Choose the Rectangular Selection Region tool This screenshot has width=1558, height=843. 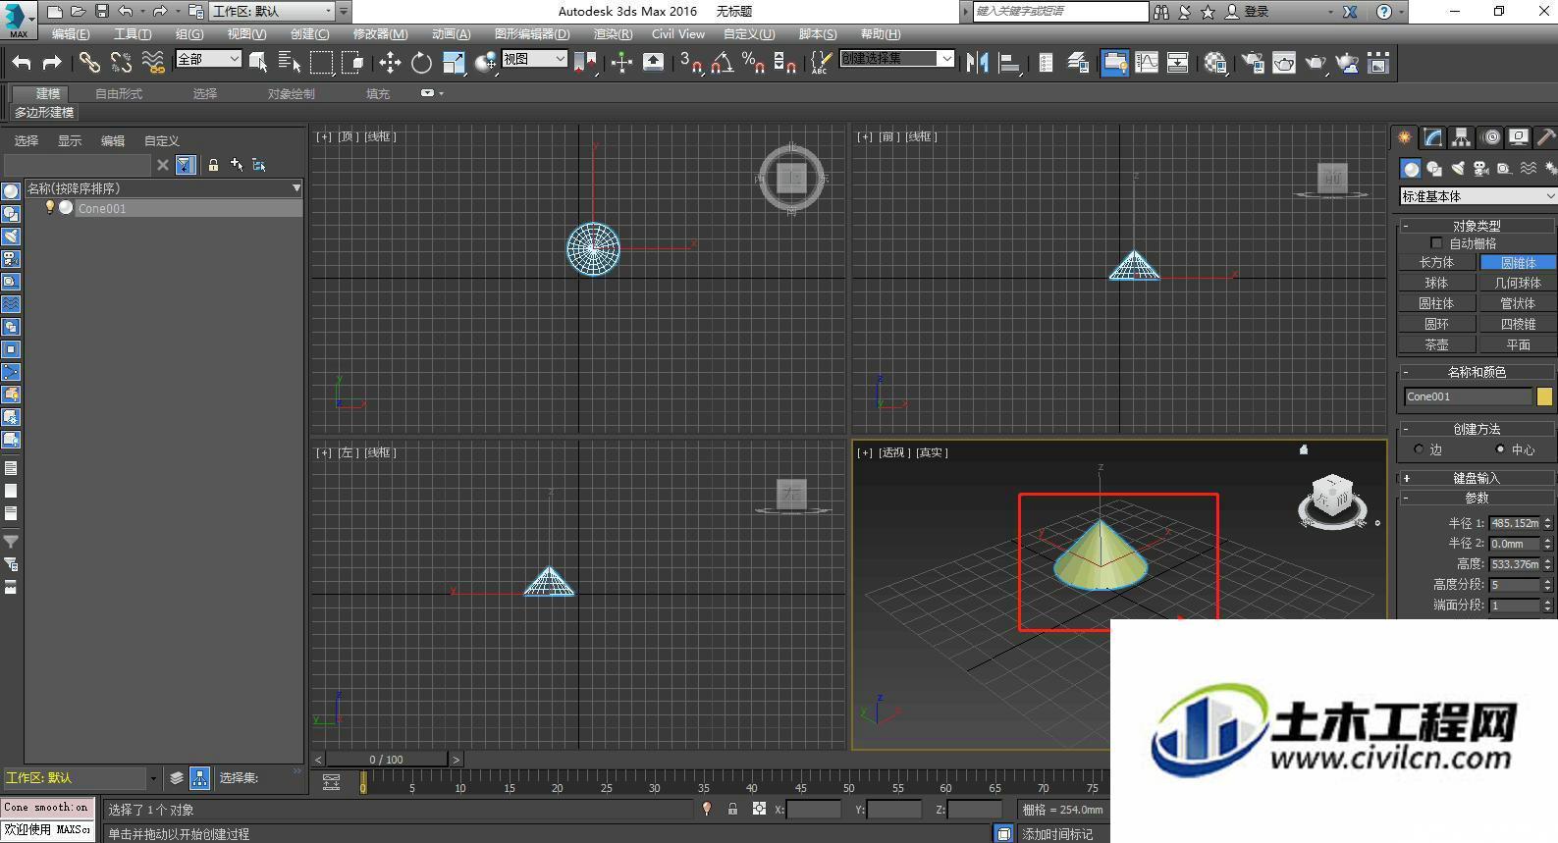click(321, 63)
